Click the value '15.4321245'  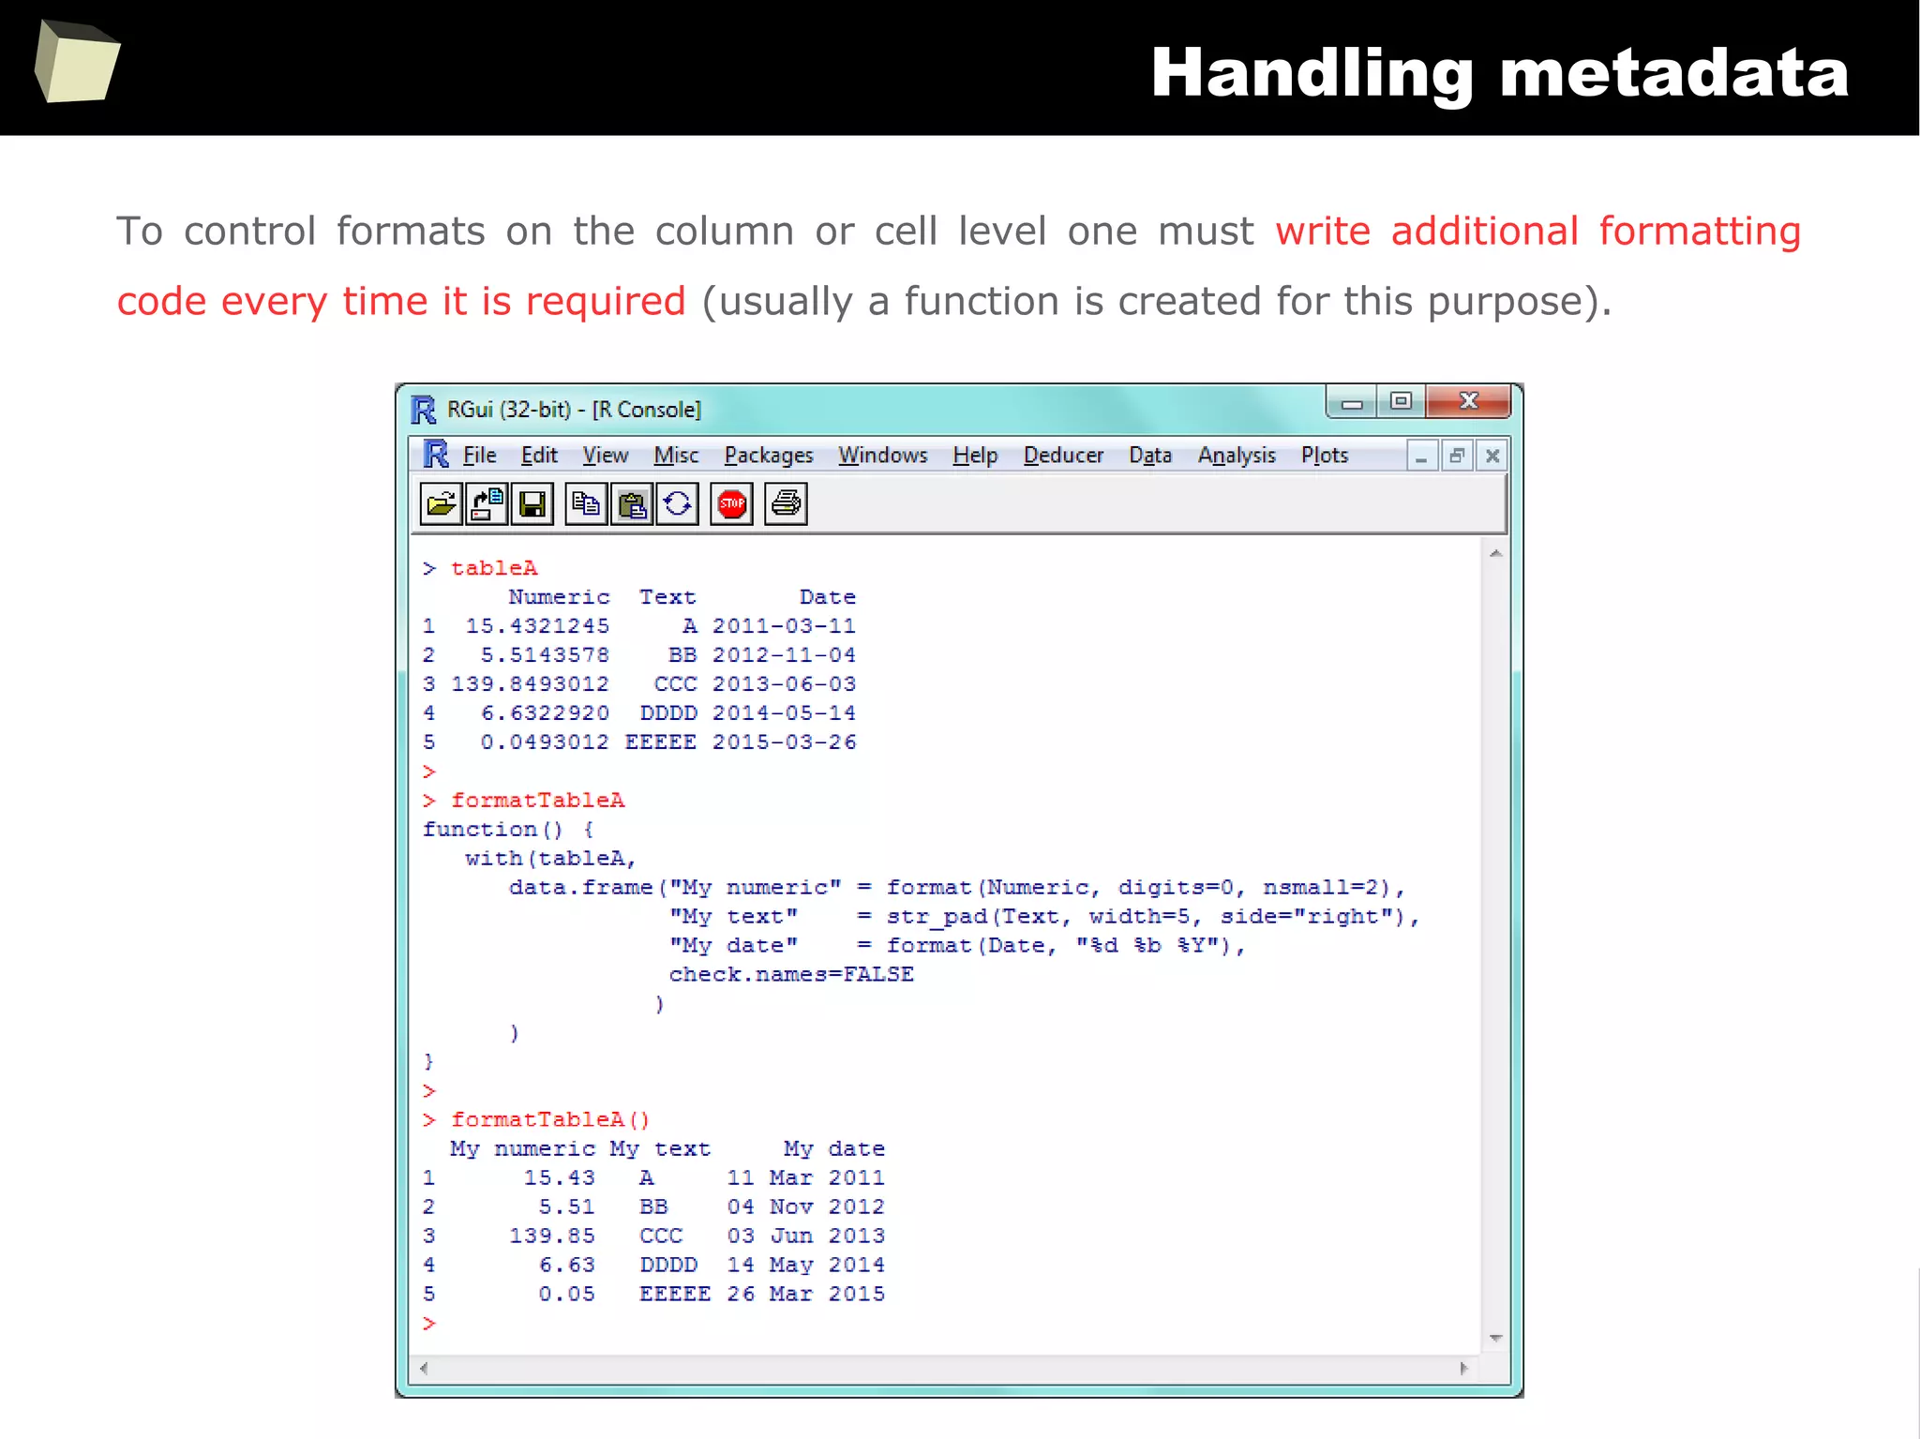[x=537, y=626]
